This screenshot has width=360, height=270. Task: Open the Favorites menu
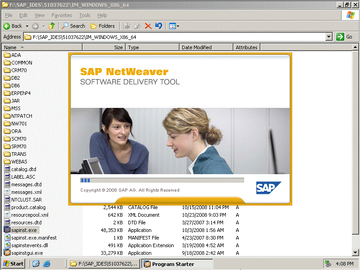pyautogui.click(x=61, y=15)
